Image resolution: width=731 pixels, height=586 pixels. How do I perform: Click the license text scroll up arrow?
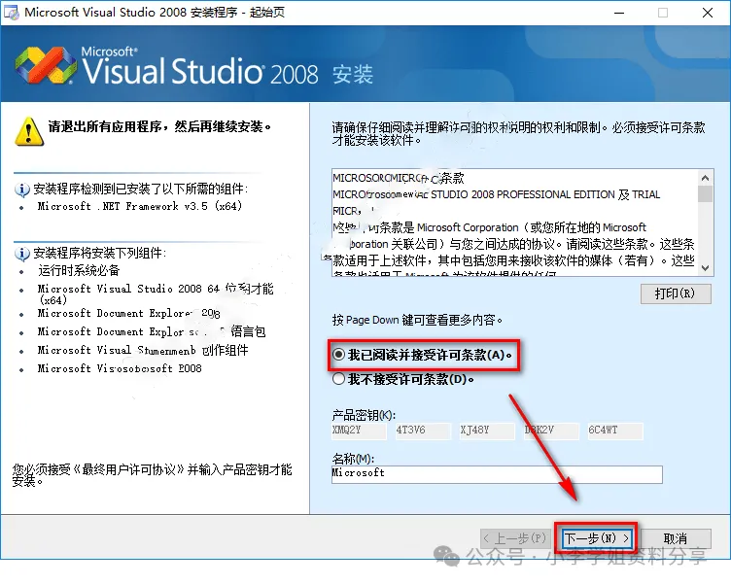706,178
